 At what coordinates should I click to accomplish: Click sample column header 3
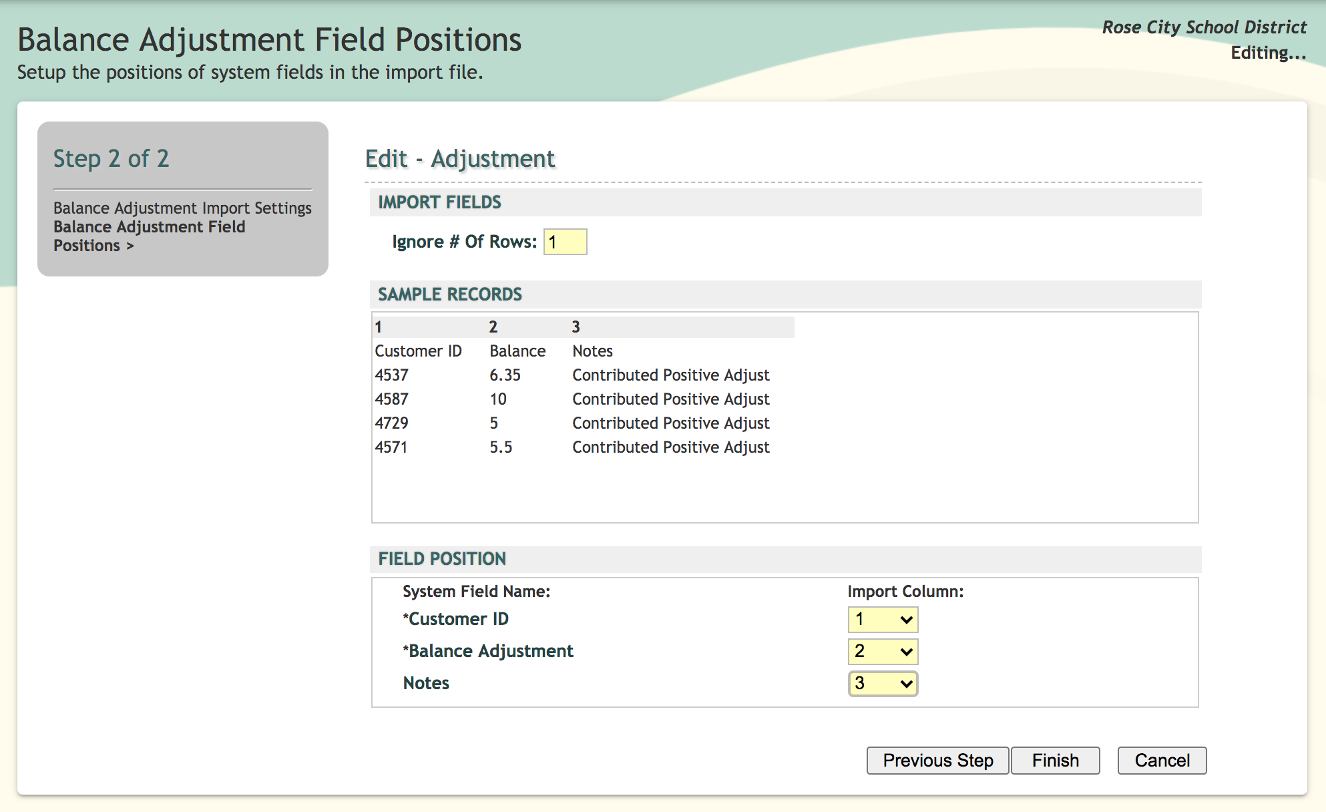click(x=576, y=327)
